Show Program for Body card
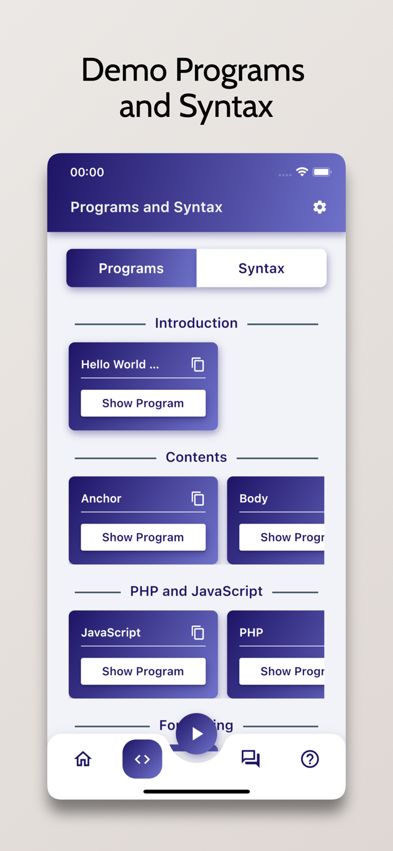This screenshot has width=393, height=851. pos(282,537)
